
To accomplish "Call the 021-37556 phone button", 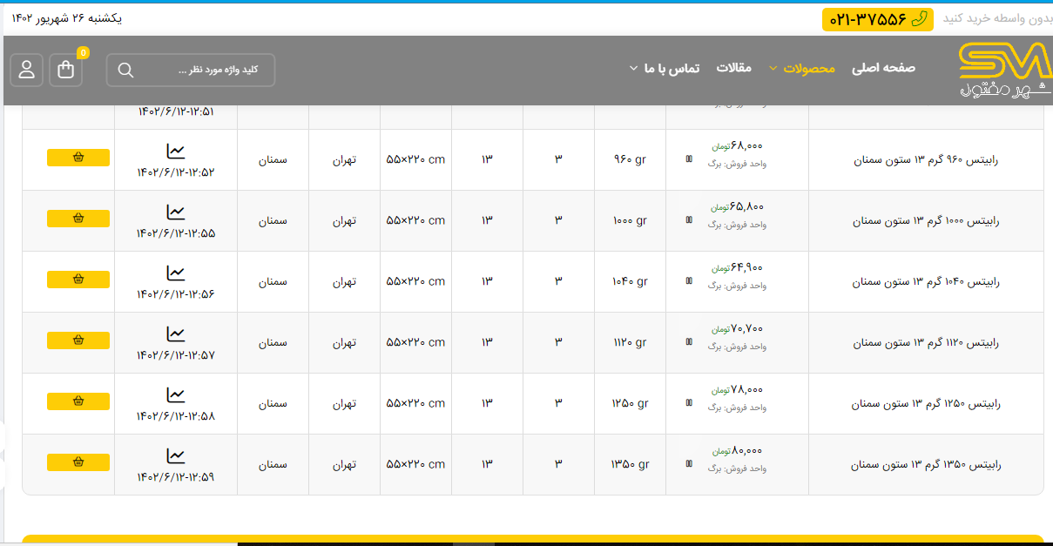I will (x=877, y=19).
